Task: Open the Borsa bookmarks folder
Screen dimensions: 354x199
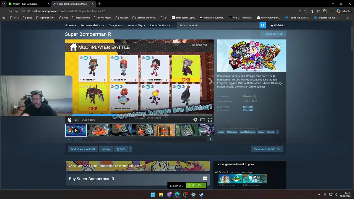Action: point(27,18)
